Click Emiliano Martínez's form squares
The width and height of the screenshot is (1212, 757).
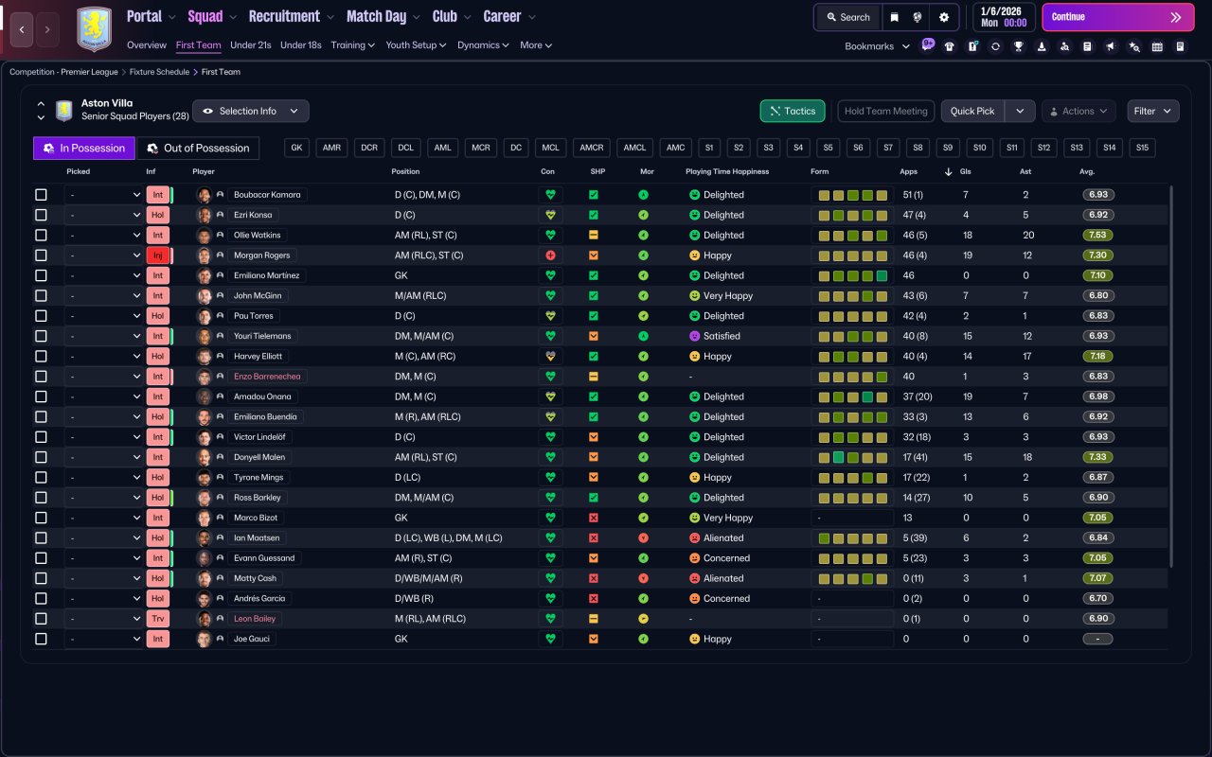(x=852, y=275)
